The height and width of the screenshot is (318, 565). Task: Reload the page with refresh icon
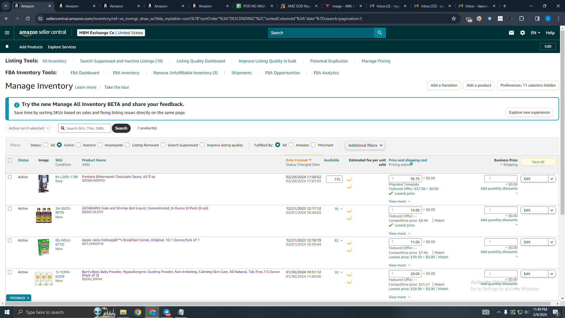pos(28,19)
